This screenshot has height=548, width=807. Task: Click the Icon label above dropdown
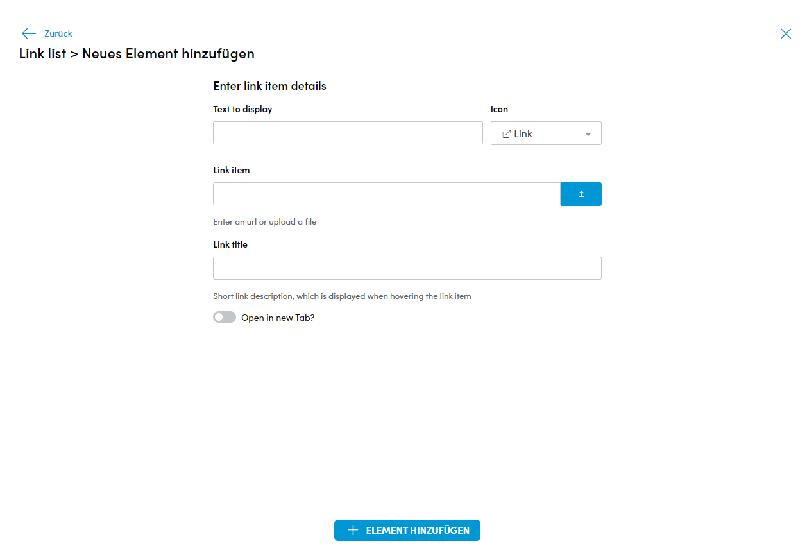pos(499,109)
